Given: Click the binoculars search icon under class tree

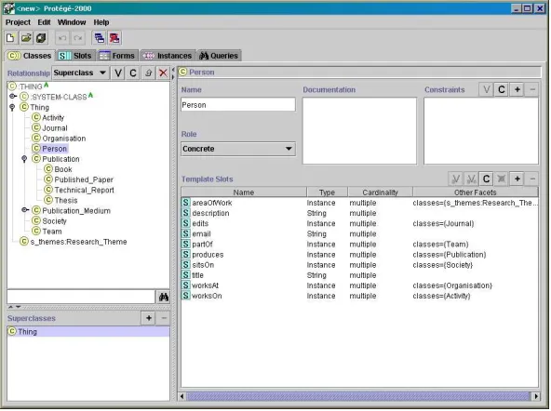Looking at the screenshot, I should pyautogui.click(x=164, y=298).
